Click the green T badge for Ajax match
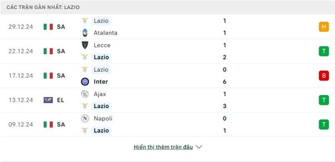The width and height of the screenshot is (335, 162). click(324, 100)
